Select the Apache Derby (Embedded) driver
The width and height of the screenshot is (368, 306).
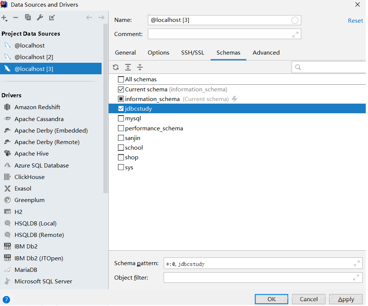pos(51,130)
